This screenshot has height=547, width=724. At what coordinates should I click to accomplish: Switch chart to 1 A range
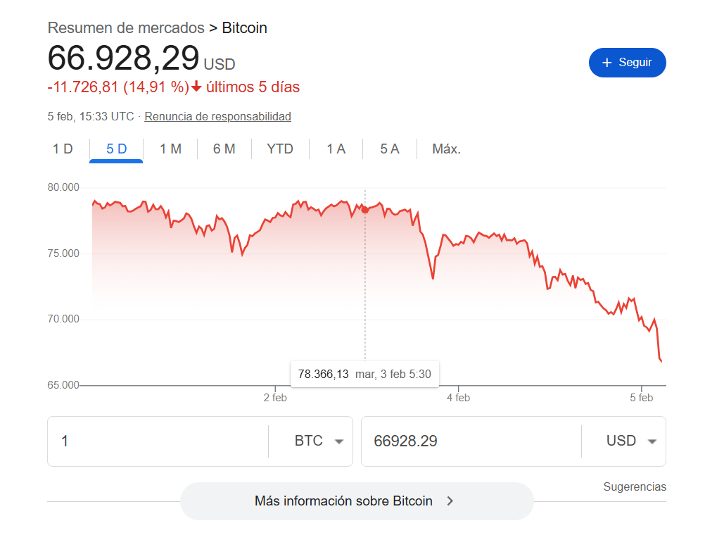tap(336, 149)
